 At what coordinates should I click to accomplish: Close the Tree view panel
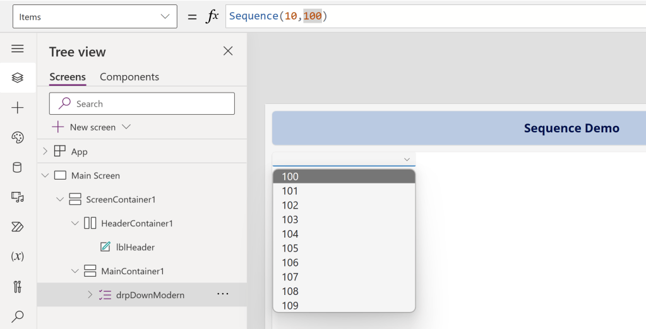[228, 51]
